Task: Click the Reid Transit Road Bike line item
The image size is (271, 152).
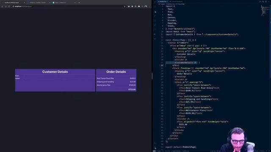Action: coord(105,79)
